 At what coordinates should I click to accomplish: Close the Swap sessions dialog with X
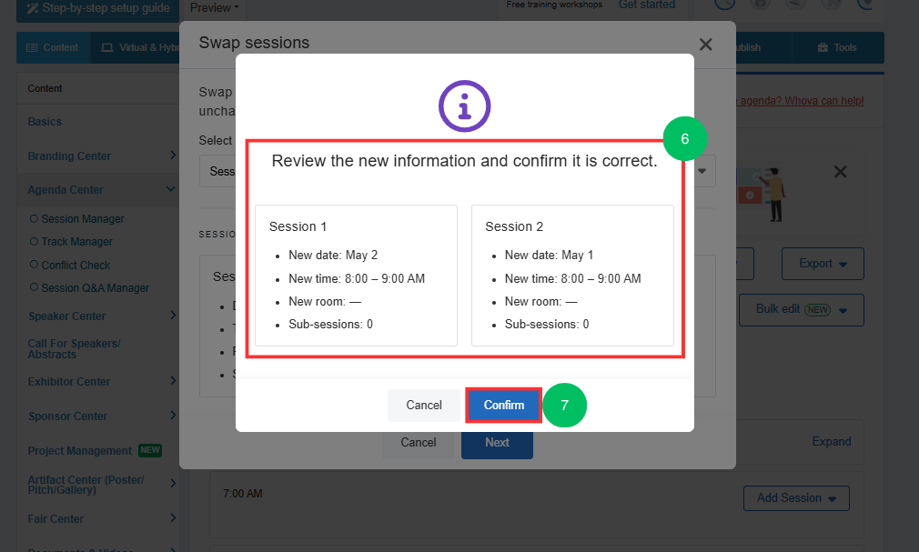706,45
